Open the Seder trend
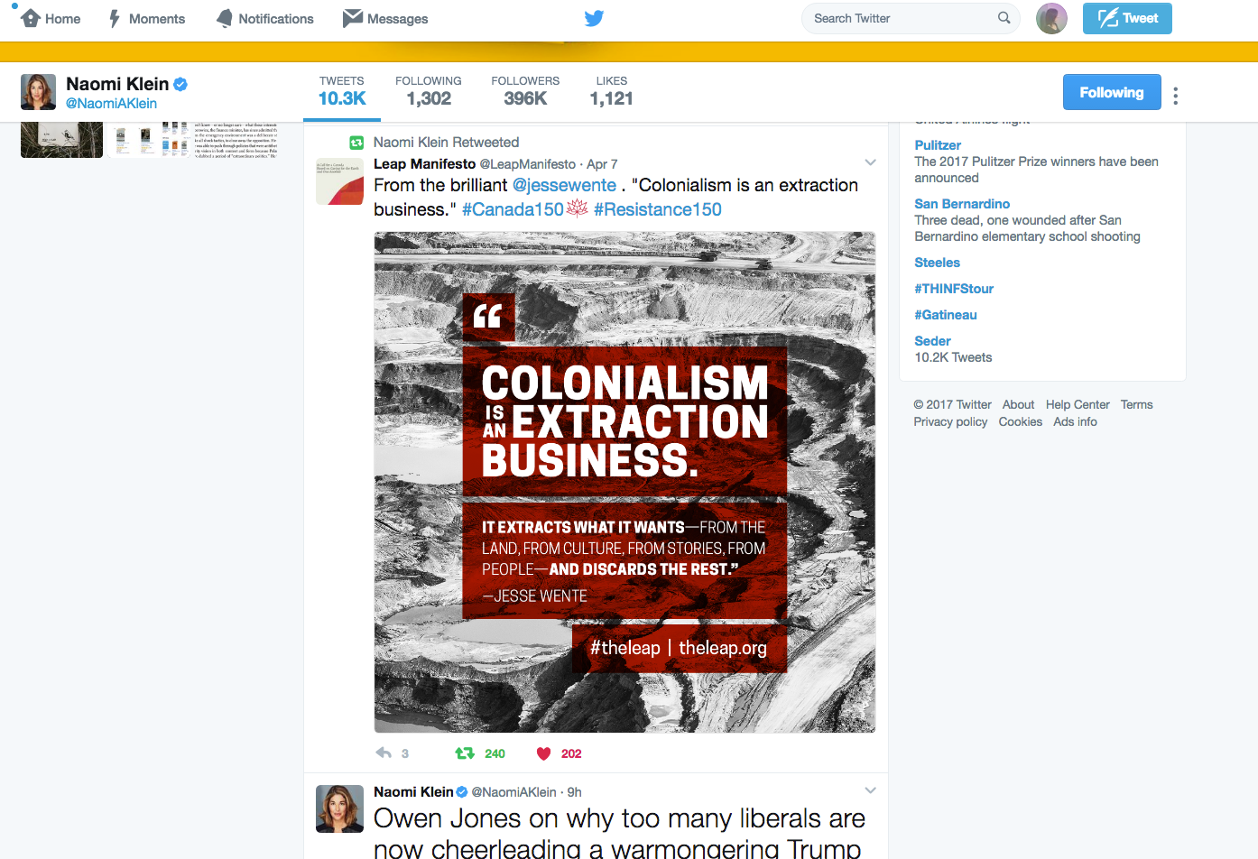Image resolution: width=1258 pixels, height=859 pixels. pos(932,341)
